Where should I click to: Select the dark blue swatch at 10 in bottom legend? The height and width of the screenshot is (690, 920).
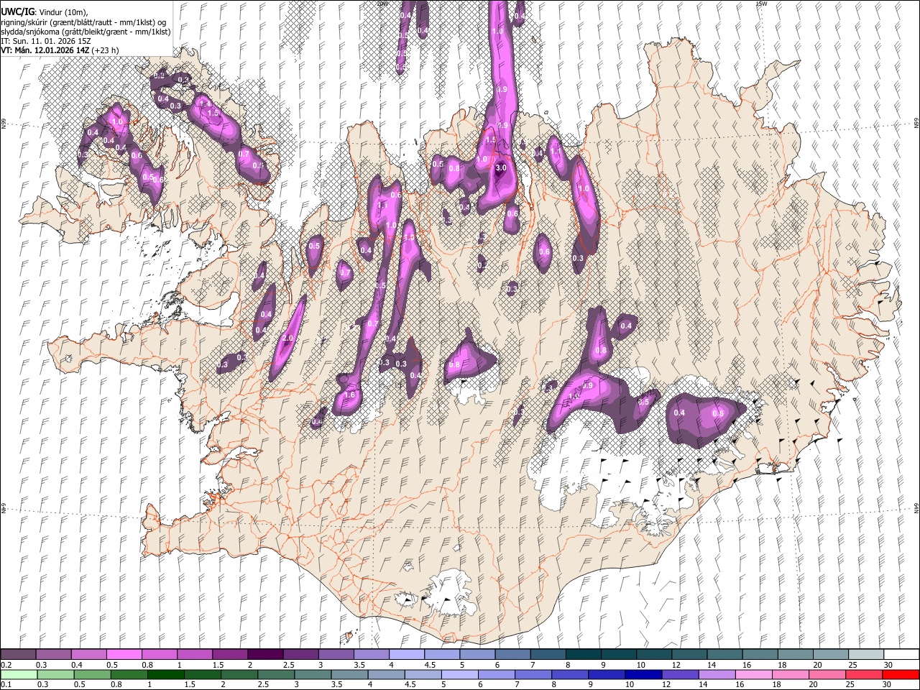[643, 674]
